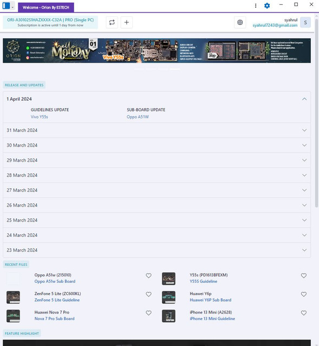Click the Huawei Nova 7 Pro thumbnail

click(x=13, y=316)
